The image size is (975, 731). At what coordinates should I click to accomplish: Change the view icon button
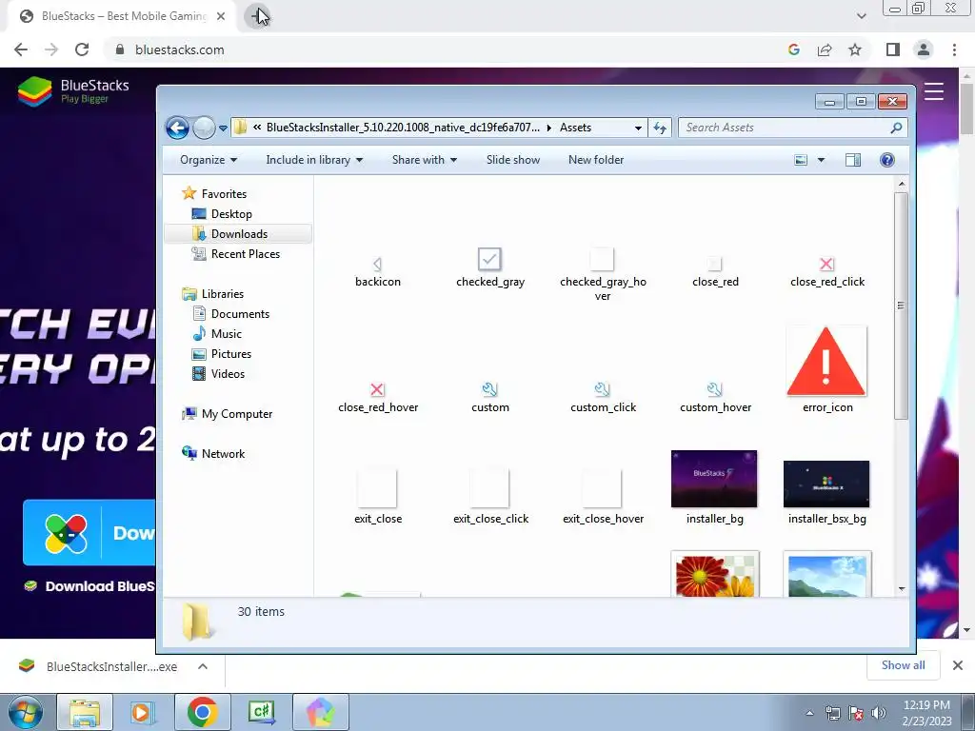point(801,160)
